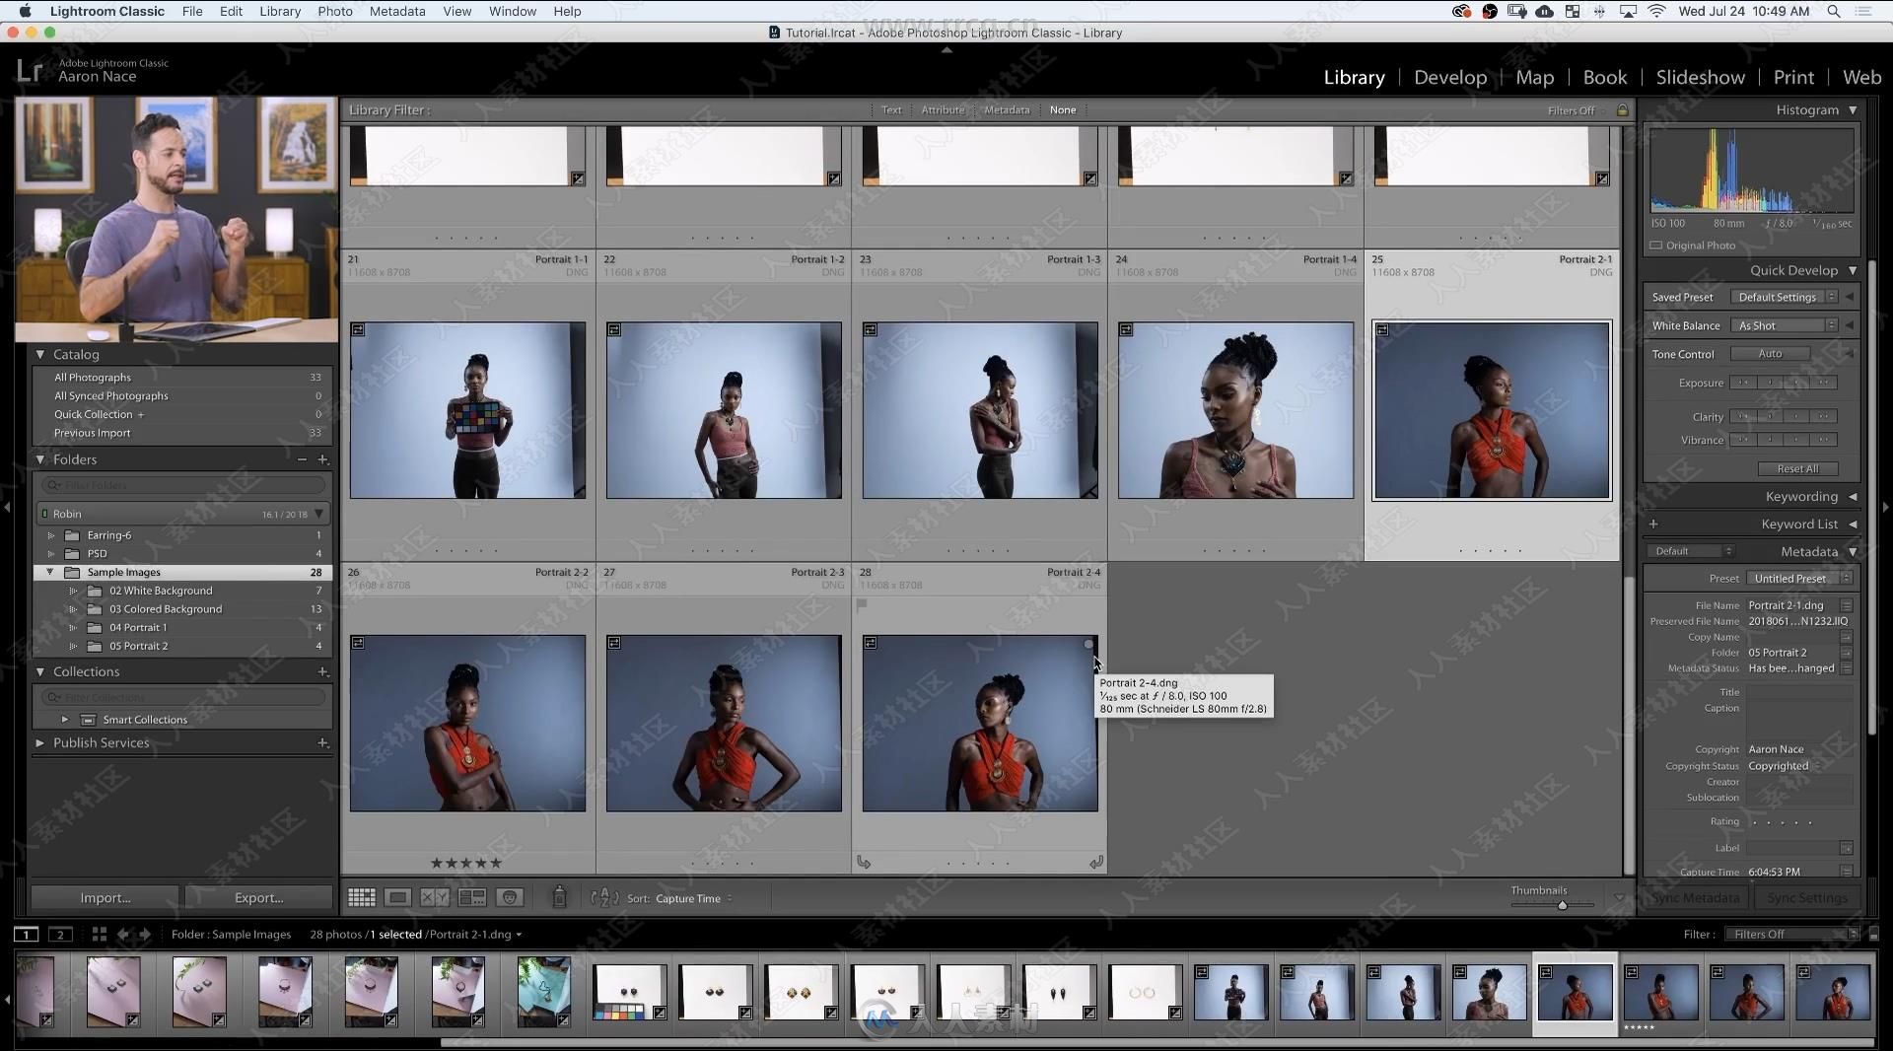
Task: Open macOS Spotlight search
Action: click(x=1834, y=11)
